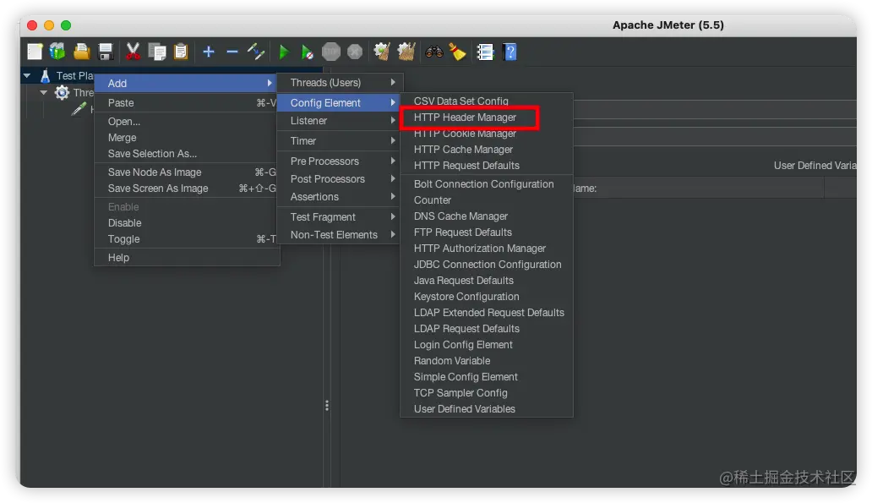Add TCP Sampler Config
The image size is (872, 503).
(486, 393)
